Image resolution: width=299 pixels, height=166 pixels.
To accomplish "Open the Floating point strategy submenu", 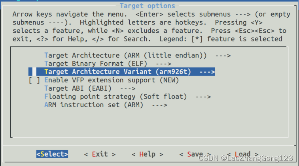I will click(x=127, y=97).
